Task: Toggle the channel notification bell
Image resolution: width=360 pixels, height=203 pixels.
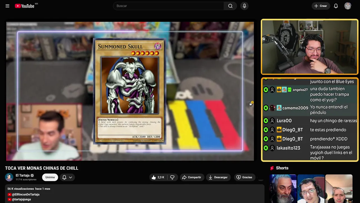Action: (x=64, y=177)
